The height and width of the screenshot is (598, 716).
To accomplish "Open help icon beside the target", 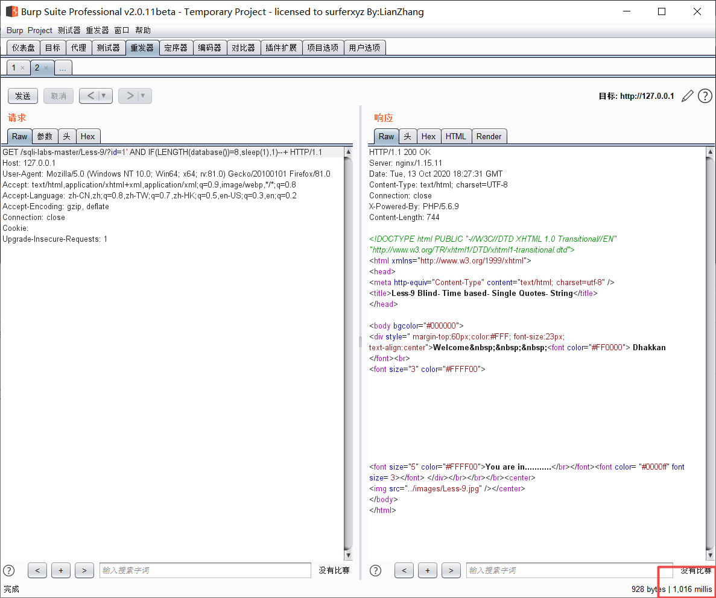I will (x=705, y=96).
